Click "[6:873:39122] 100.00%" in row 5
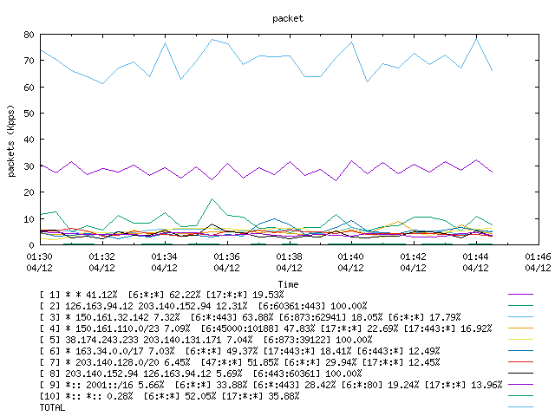Screen dimensions: 555x416 pyautogui.click(x=318, y=340)
